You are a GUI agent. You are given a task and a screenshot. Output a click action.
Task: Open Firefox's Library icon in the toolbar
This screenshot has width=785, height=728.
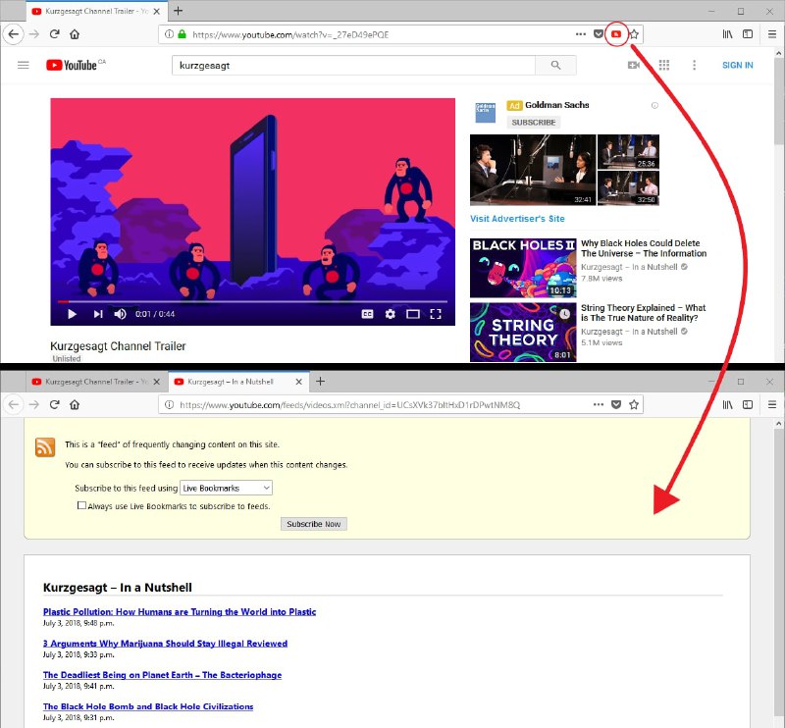pyautogui.click(x=726, y=33)
